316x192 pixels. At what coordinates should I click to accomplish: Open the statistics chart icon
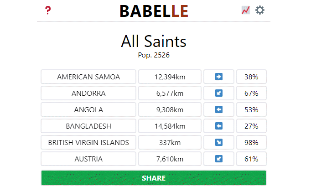click(246, 10)
